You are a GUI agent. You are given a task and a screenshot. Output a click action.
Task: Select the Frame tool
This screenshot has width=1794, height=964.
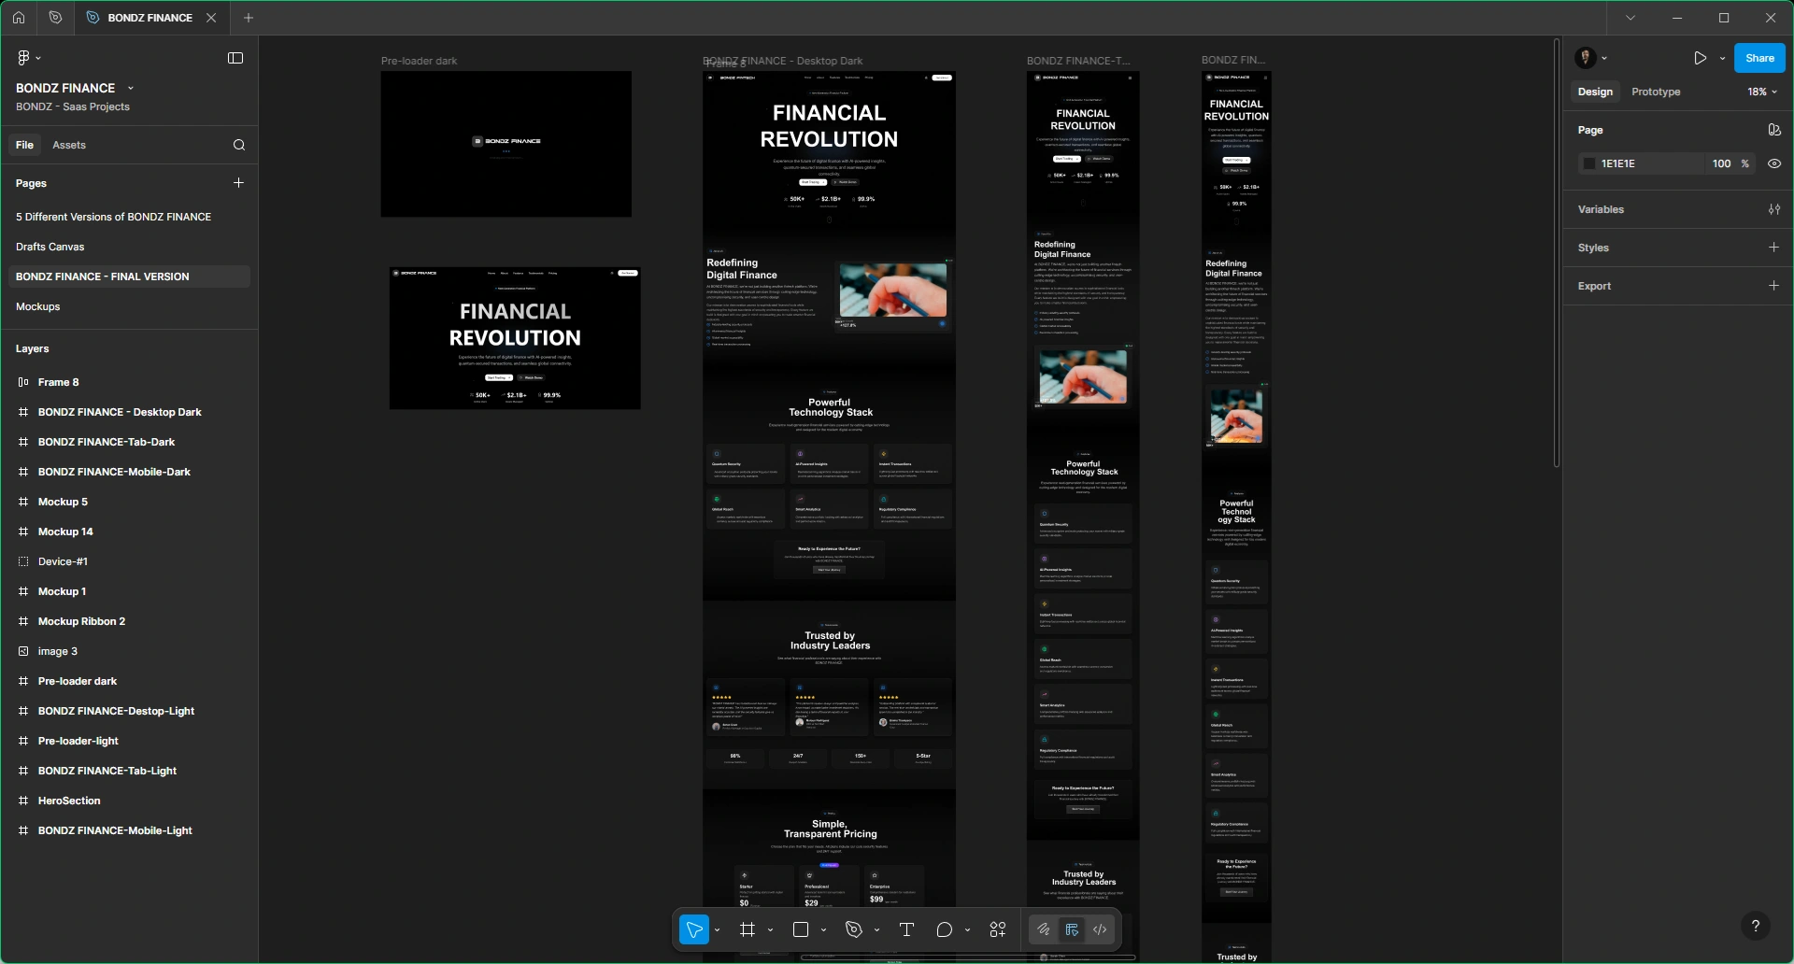[x=749, y=929]
